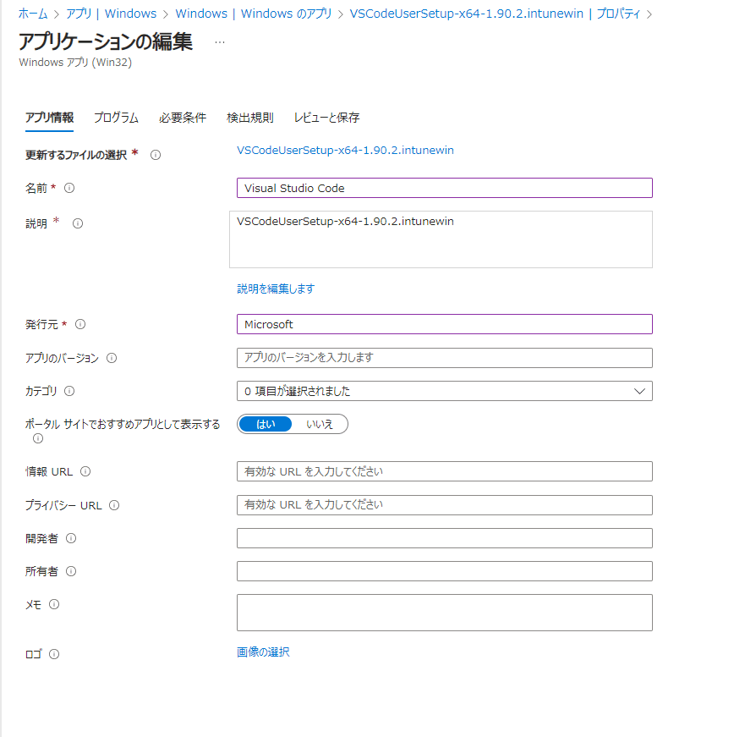Click info icon beside ロゴ label
The height and width of the screenshot is (737, 756).
click(54, 654)
